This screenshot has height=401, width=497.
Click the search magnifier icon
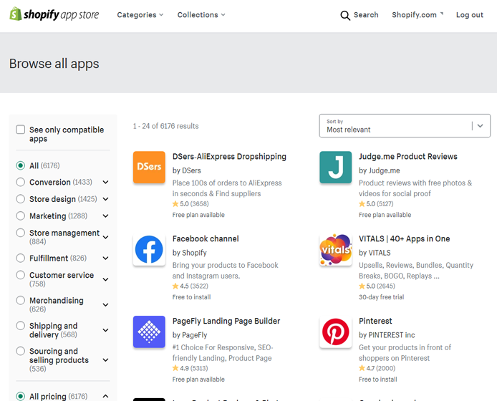coord(345,15)
